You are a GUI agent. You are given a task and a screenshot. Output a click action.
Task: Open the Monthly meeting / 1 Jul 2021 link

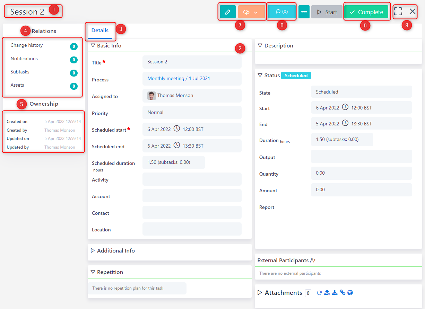coord(179,79)
